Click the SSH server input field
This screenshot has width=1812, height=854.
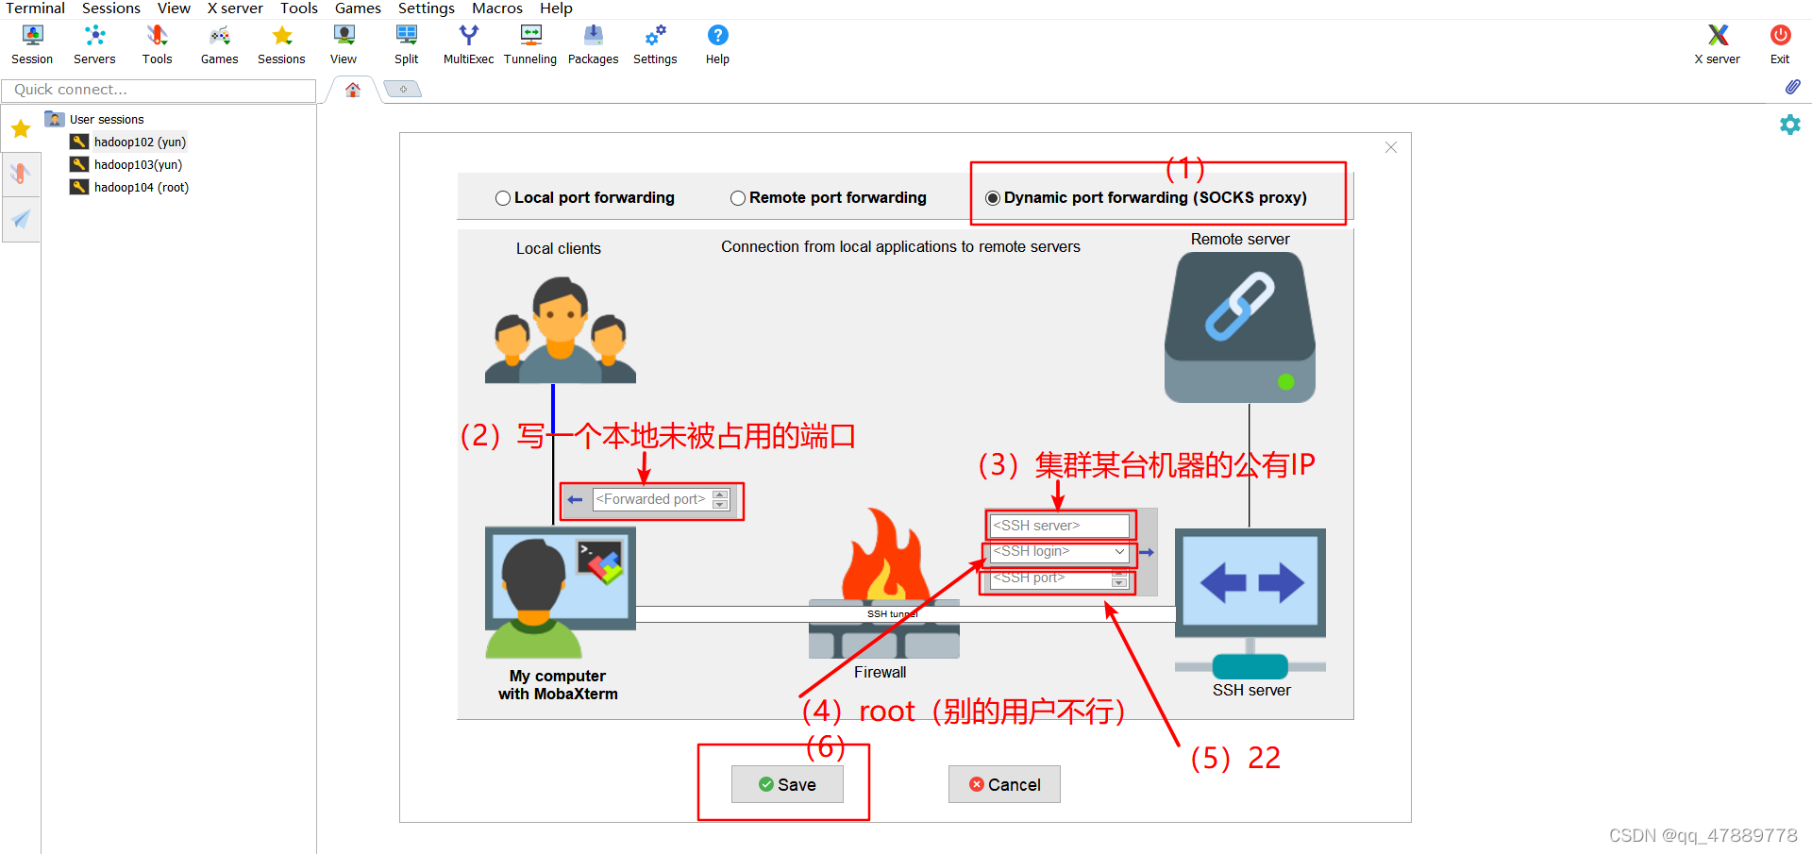point(1059,526)
